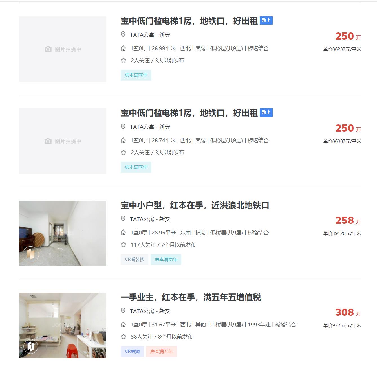The height and width of the screenshot is (366, 377).
Task: Click location pin icon of the 28.99平米 listing
Action: click(x=123, y=34)
